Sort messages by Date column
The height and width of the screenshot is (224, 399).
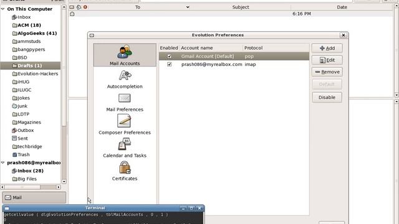click(x=342, y=7)
